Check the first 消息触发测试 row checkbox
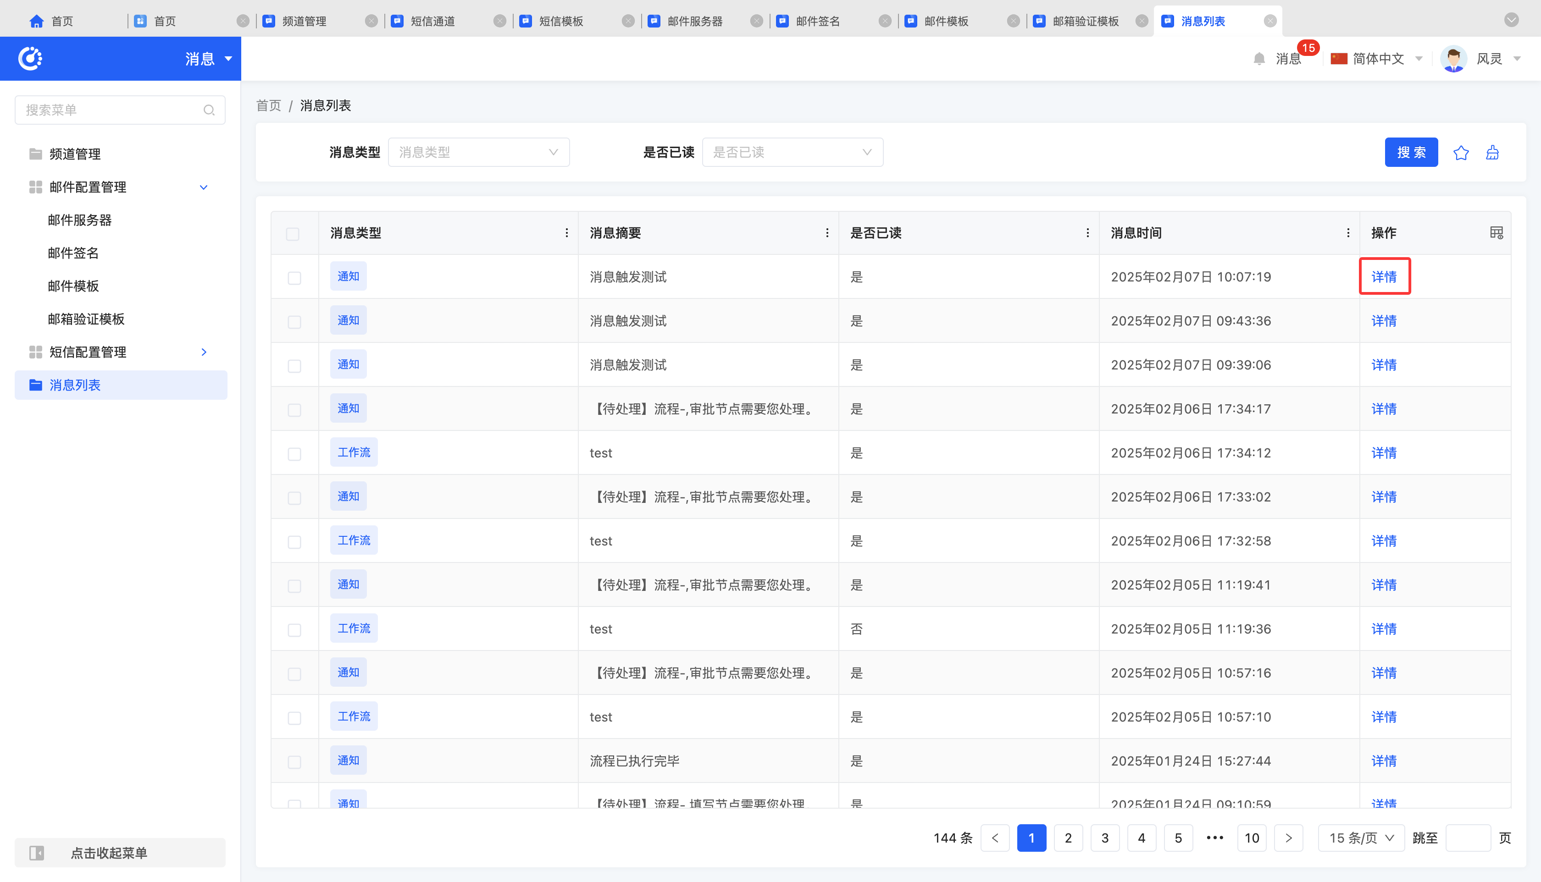 coord(294,278)
